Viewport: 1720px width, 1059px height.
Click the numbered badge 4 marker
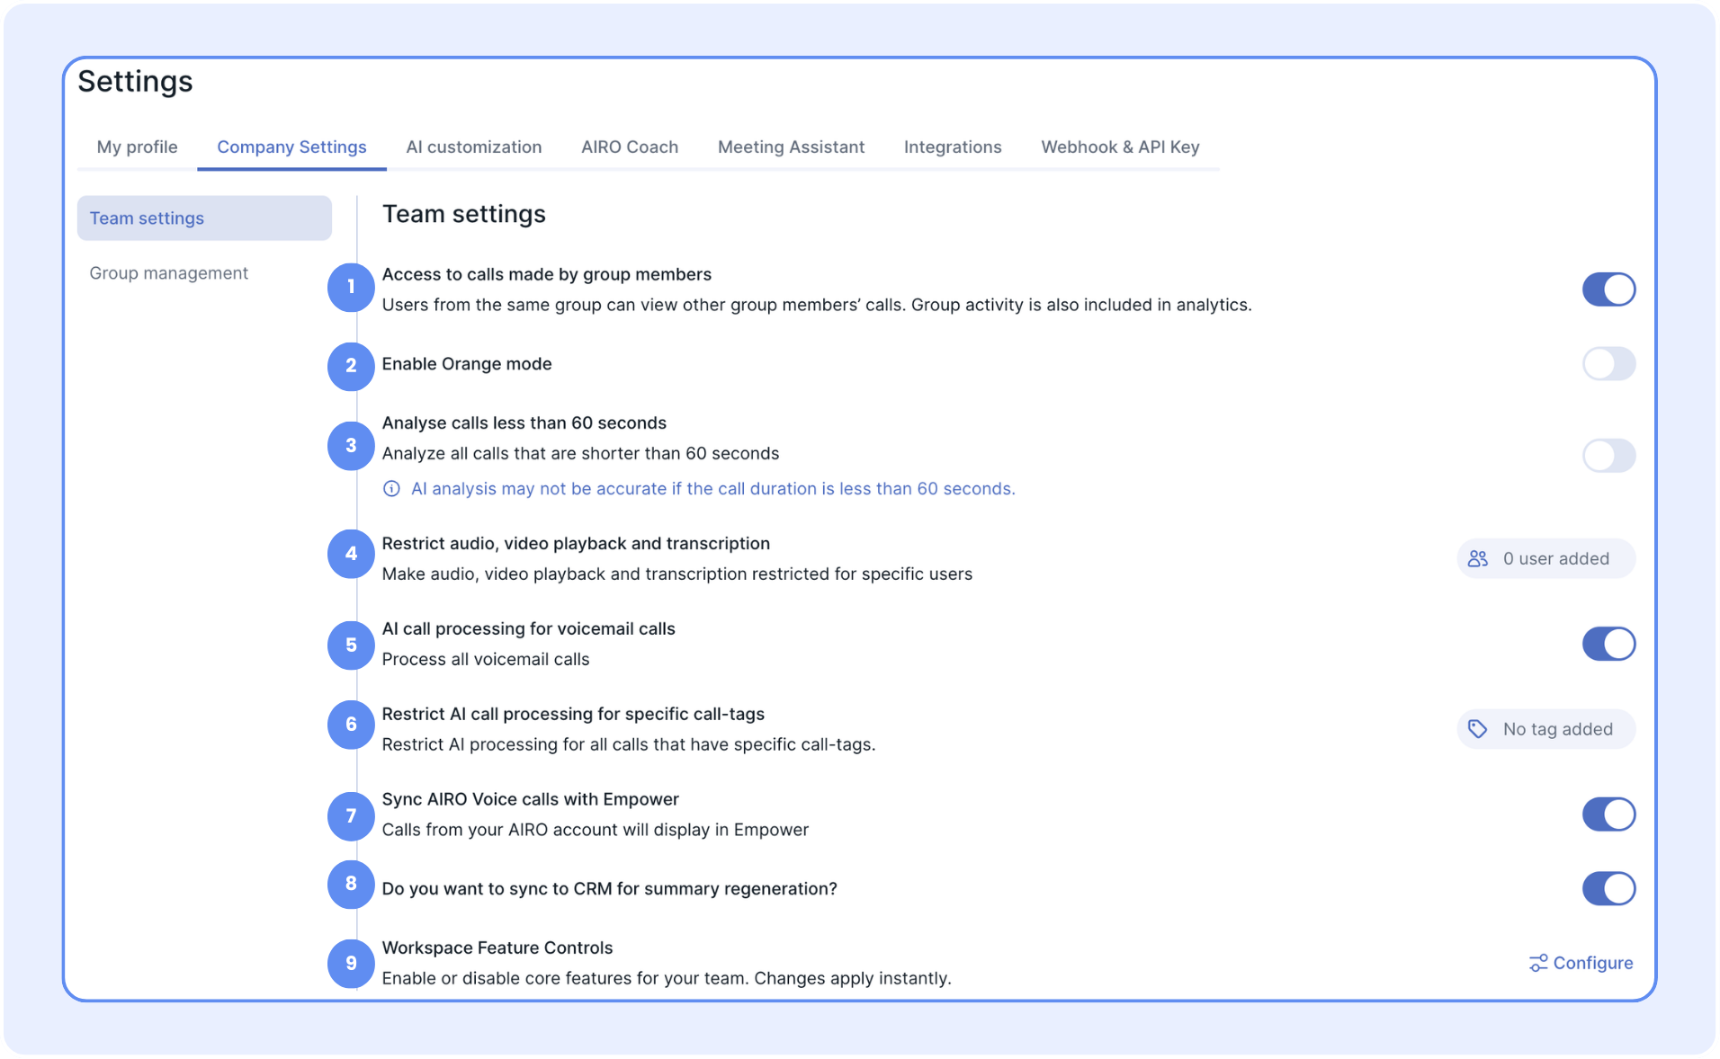coord(351,554)
